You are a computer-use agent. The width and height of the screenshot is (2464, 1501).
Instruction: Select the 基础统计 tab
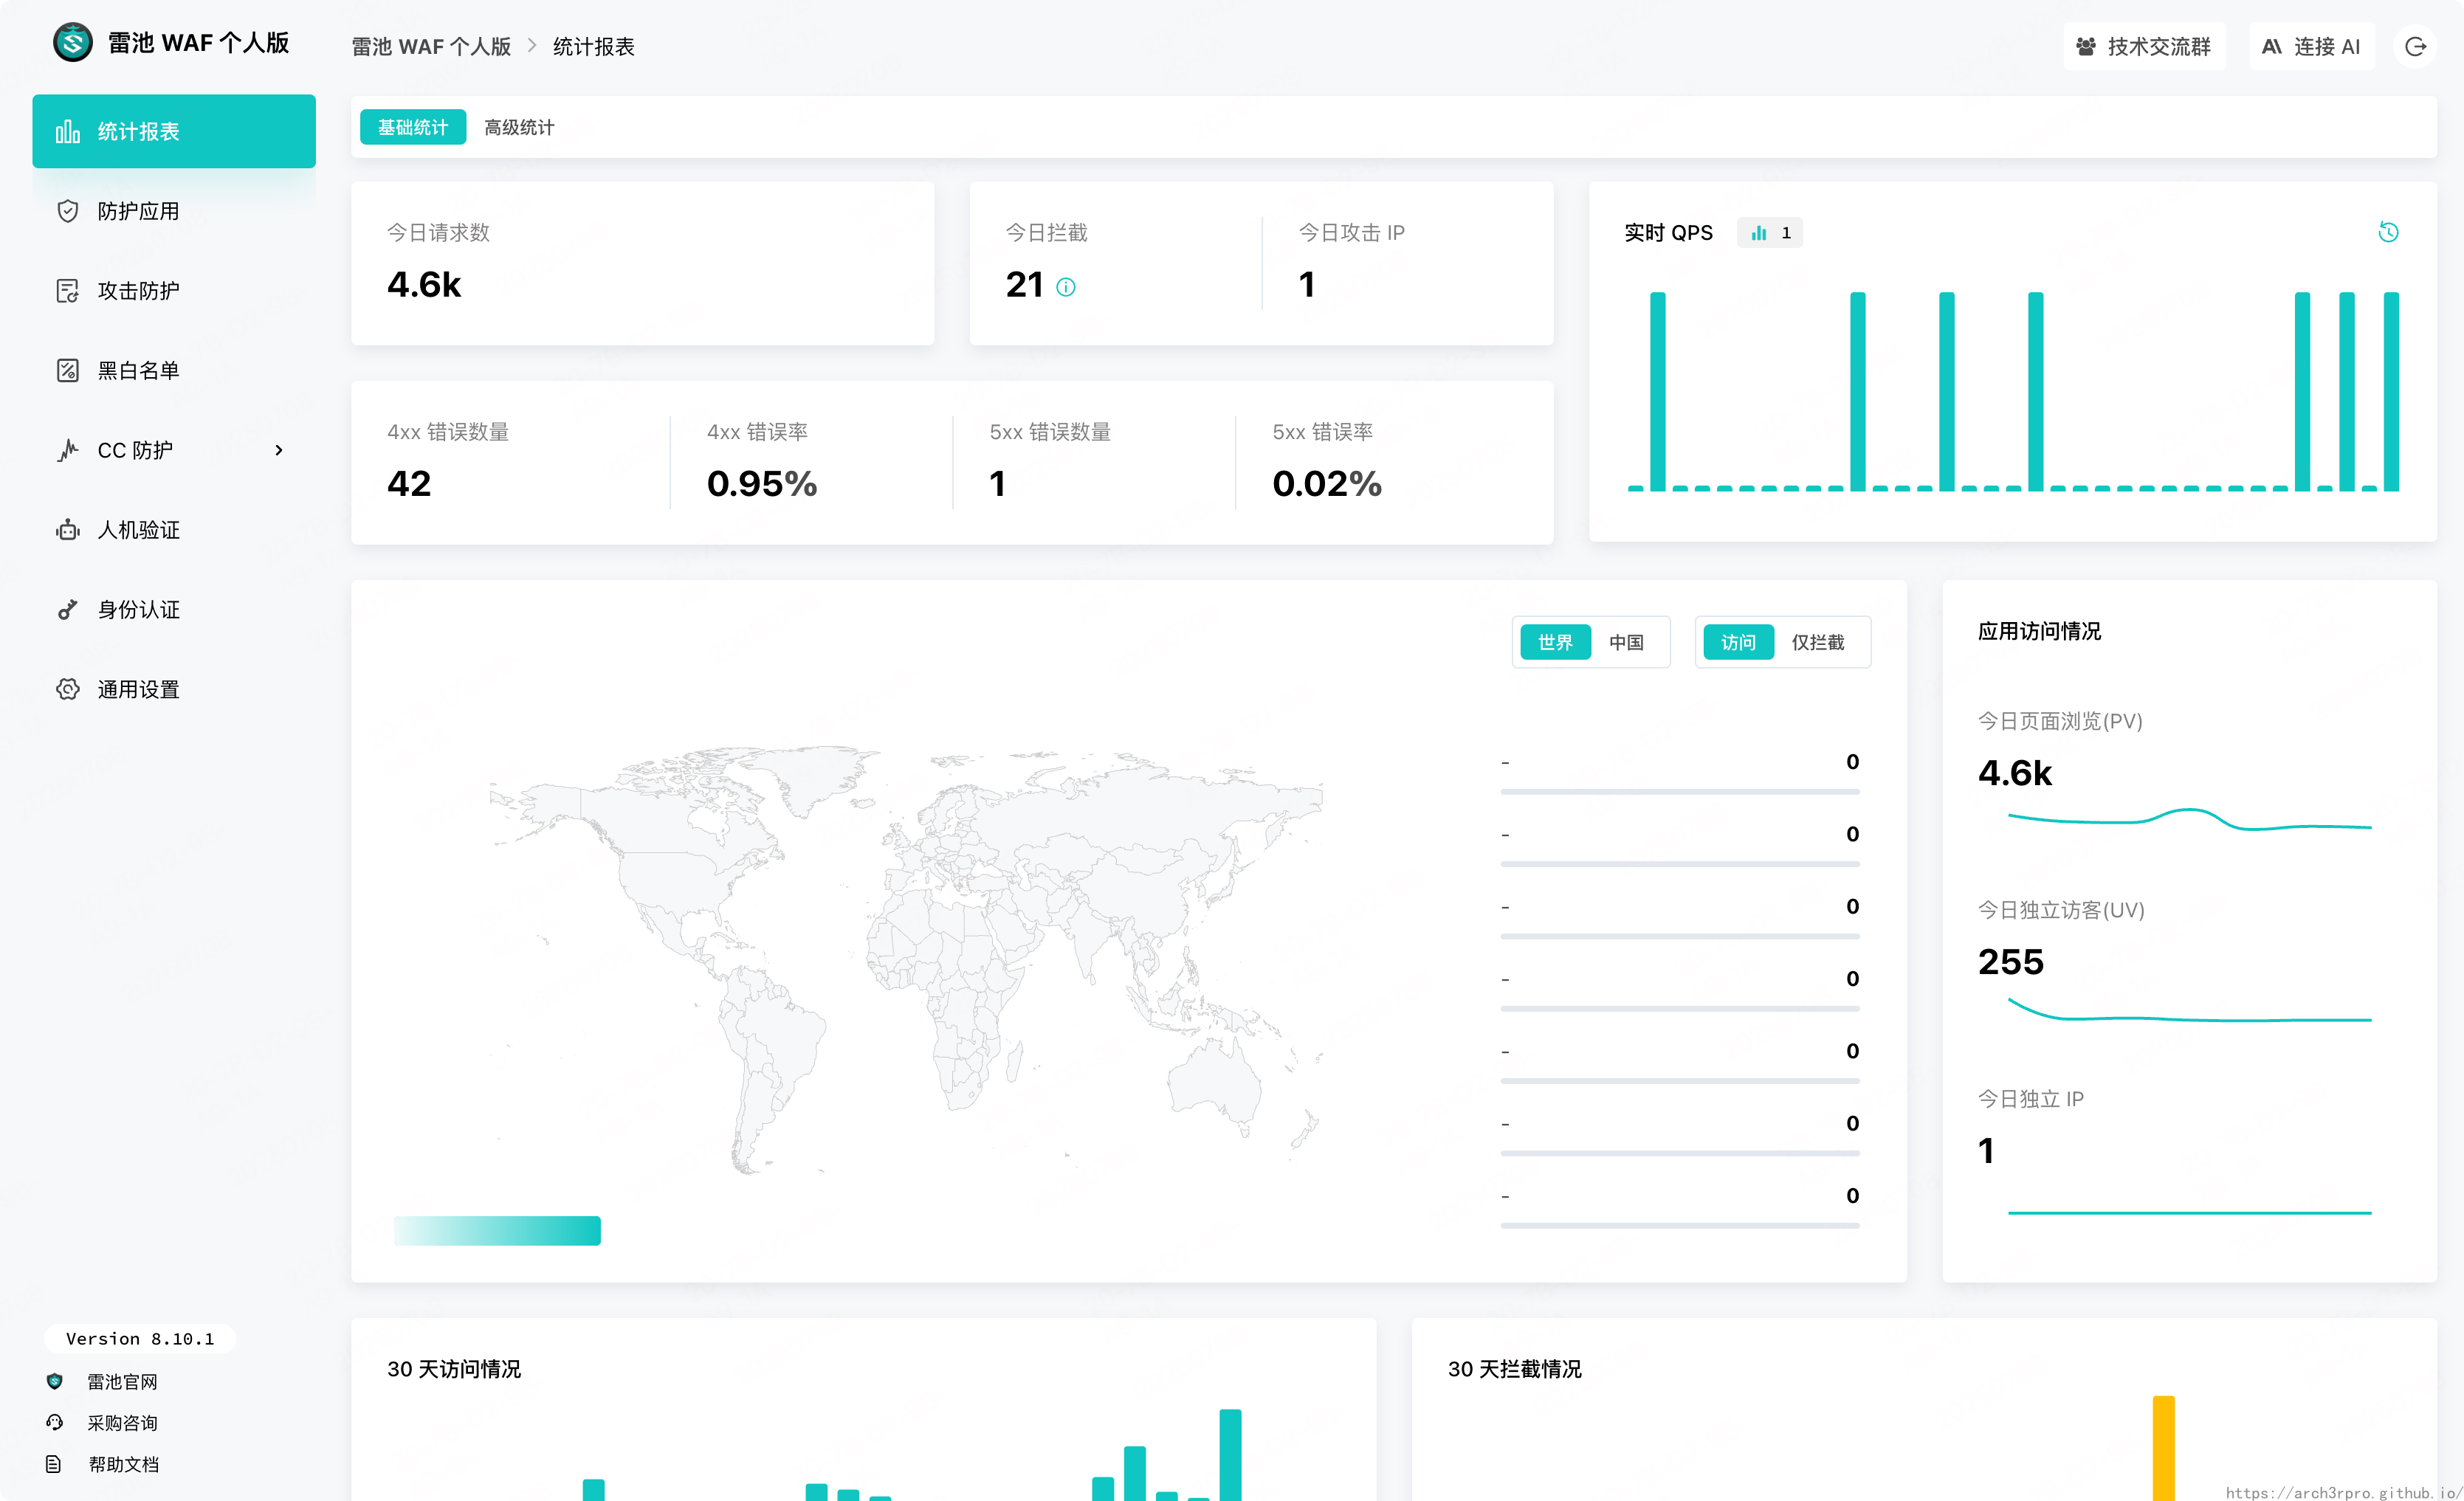pos(412,127)
